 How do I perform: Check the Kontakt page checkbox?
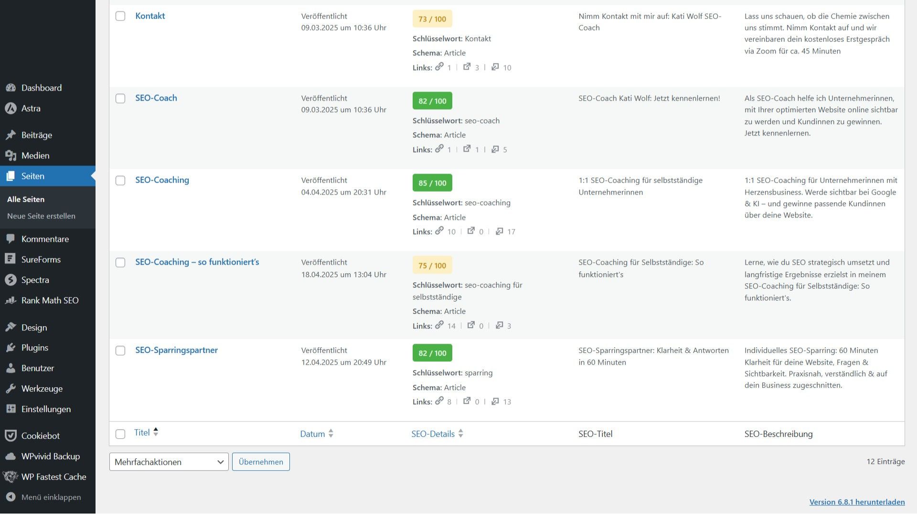tap(120, 16)
